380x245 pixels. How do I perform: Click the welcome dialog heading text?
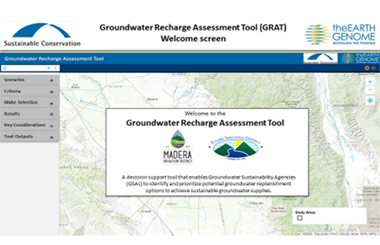205,123
